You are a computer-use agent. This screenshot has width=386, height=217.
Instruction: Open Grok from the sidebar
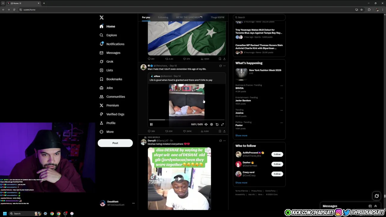tap(106, 61)
